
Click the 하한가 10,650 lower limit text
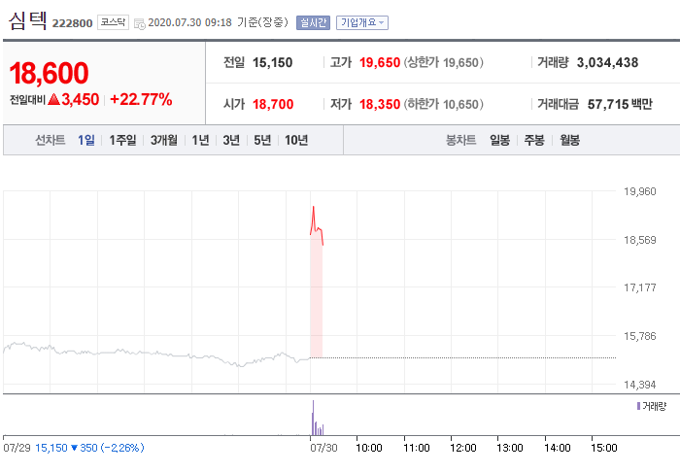(444, 104)
